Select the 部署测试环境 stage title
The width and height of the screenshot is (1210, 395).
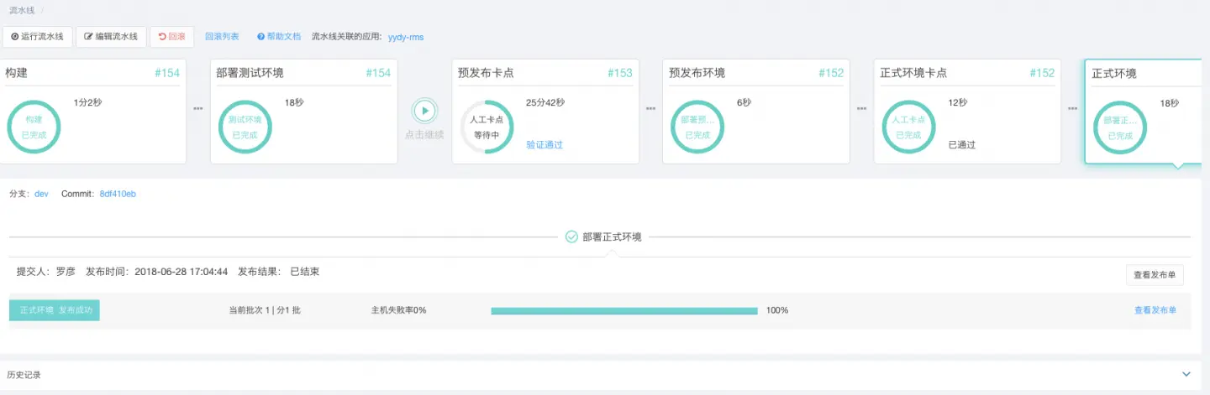[250, 73]
